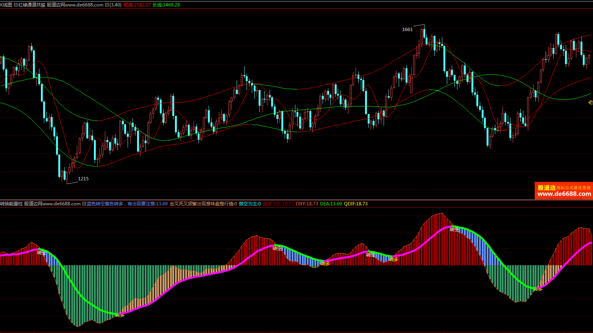This screenshot has height=333, width=593.
Task: Click the 1661 high price marker
Action: (407, 30)
